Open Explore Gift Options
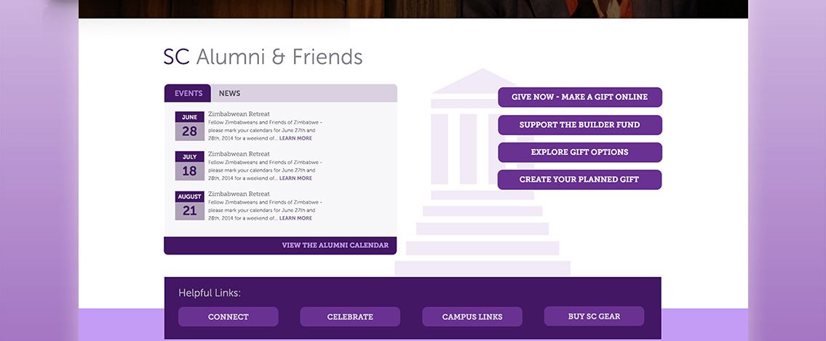The width and height of the screenshot is (826, 341). point(579,152)
